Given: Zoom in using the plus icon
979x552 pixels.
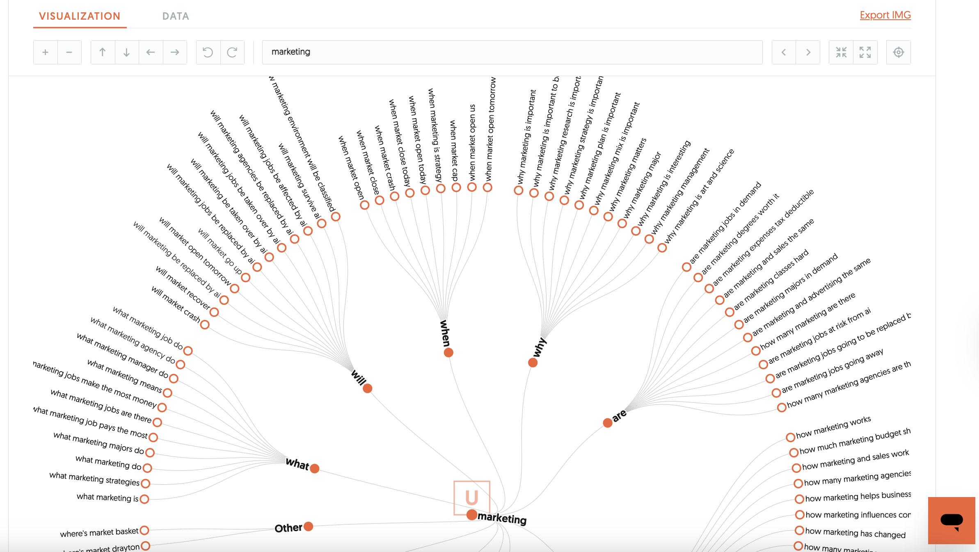Looking at the screenshot, I should pyautogui.click(x=46, y=52).
